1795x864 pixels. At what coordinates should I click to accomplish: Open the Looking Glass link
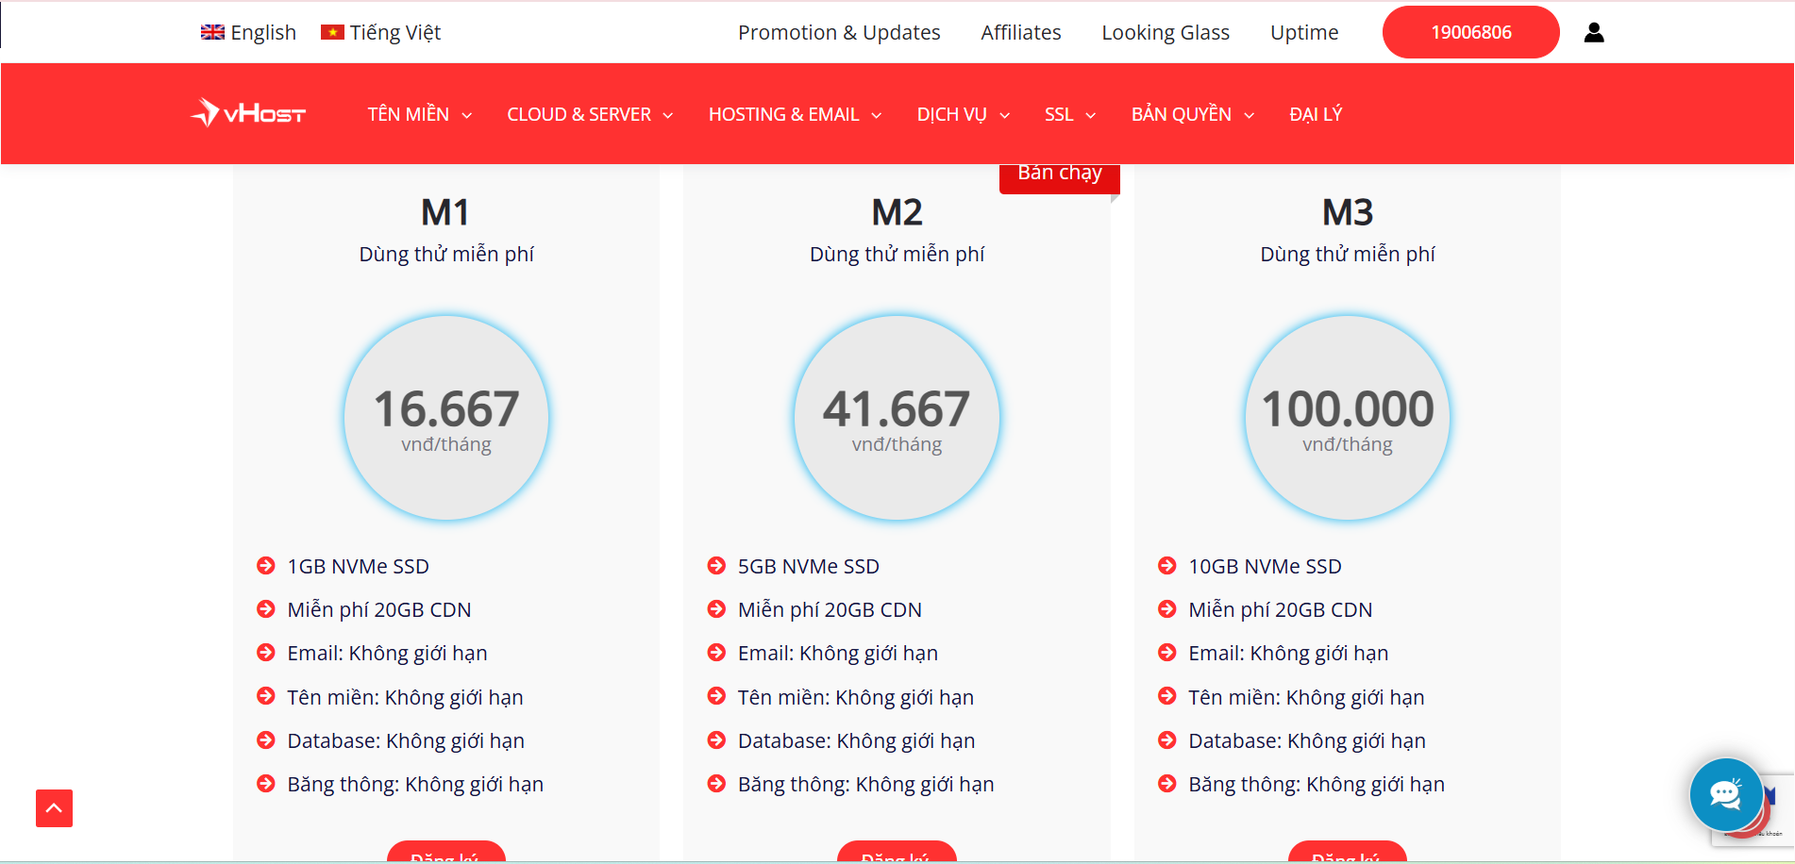(1166, 33)
